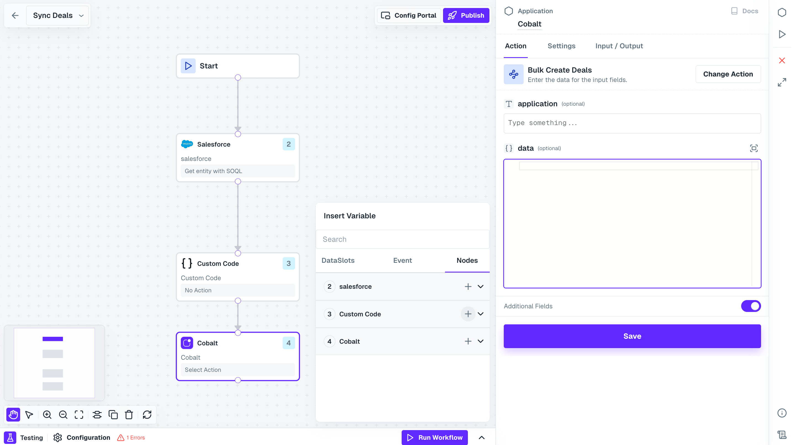Run the workflow
Image resolution: width=795 pixels, height=445 pixels.
[434, 437]
